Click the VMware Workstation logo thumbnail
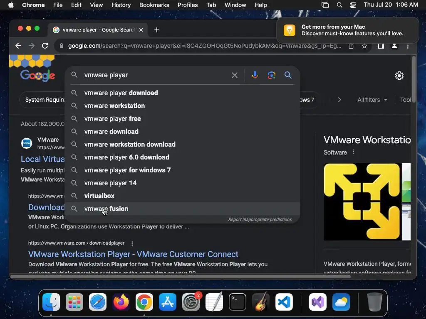Viewport: 426px width, 319px height. (362, 202)
